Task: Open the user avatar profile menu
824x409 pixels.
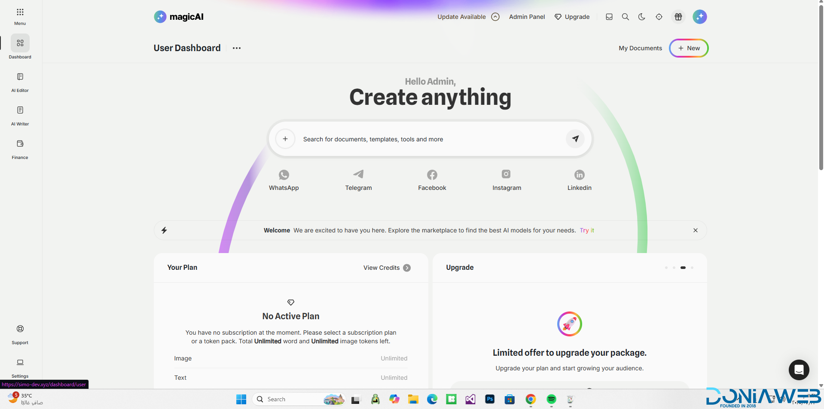Action: click(699, 17)
